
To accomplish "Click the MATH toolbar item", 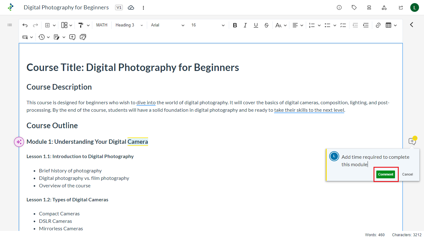I will [x=102, y=25].
